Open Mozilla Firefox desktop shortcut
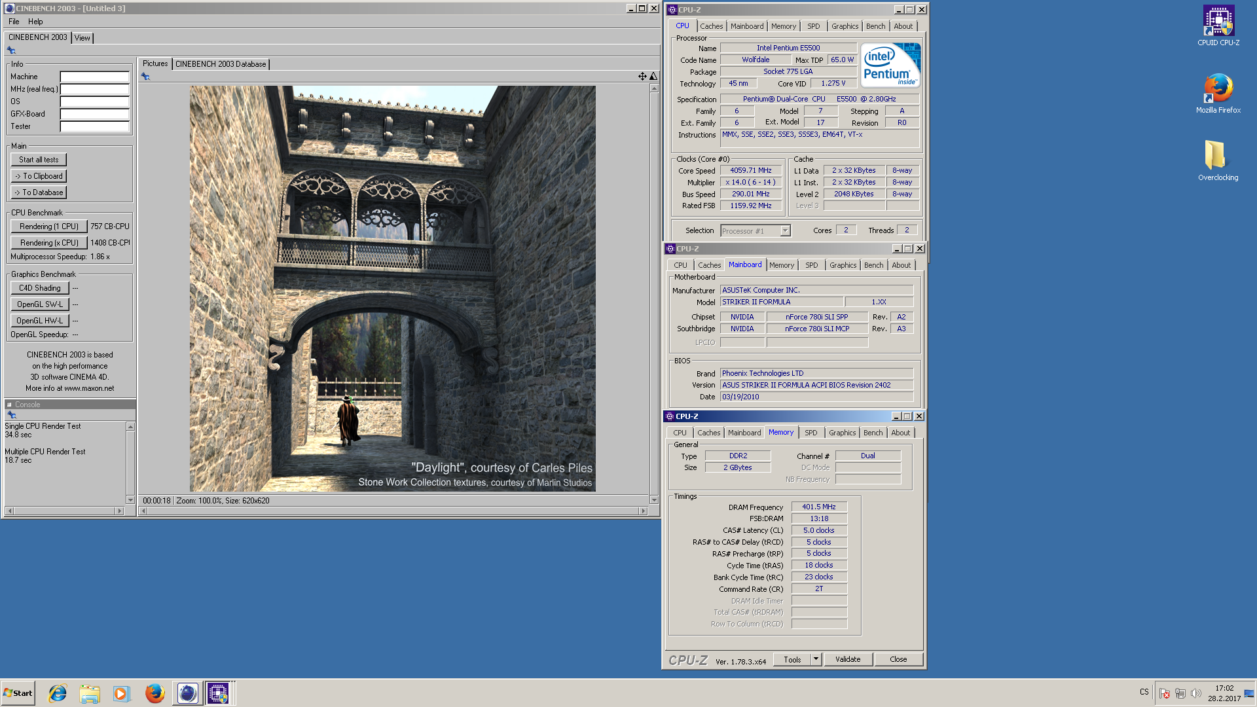Viewport: 1257px width, 707px height. tap(1218, 93)
